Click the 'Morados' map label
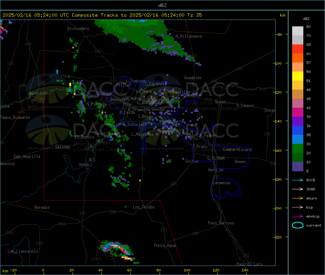Screen dimensions: 325x275 [42, 207]
